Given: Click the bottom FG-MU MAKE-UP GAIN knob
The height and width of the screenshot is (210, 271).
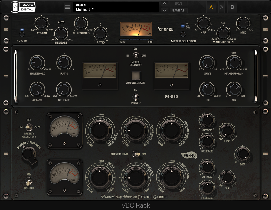Looking at the screenshot, I should coord(171,178).
